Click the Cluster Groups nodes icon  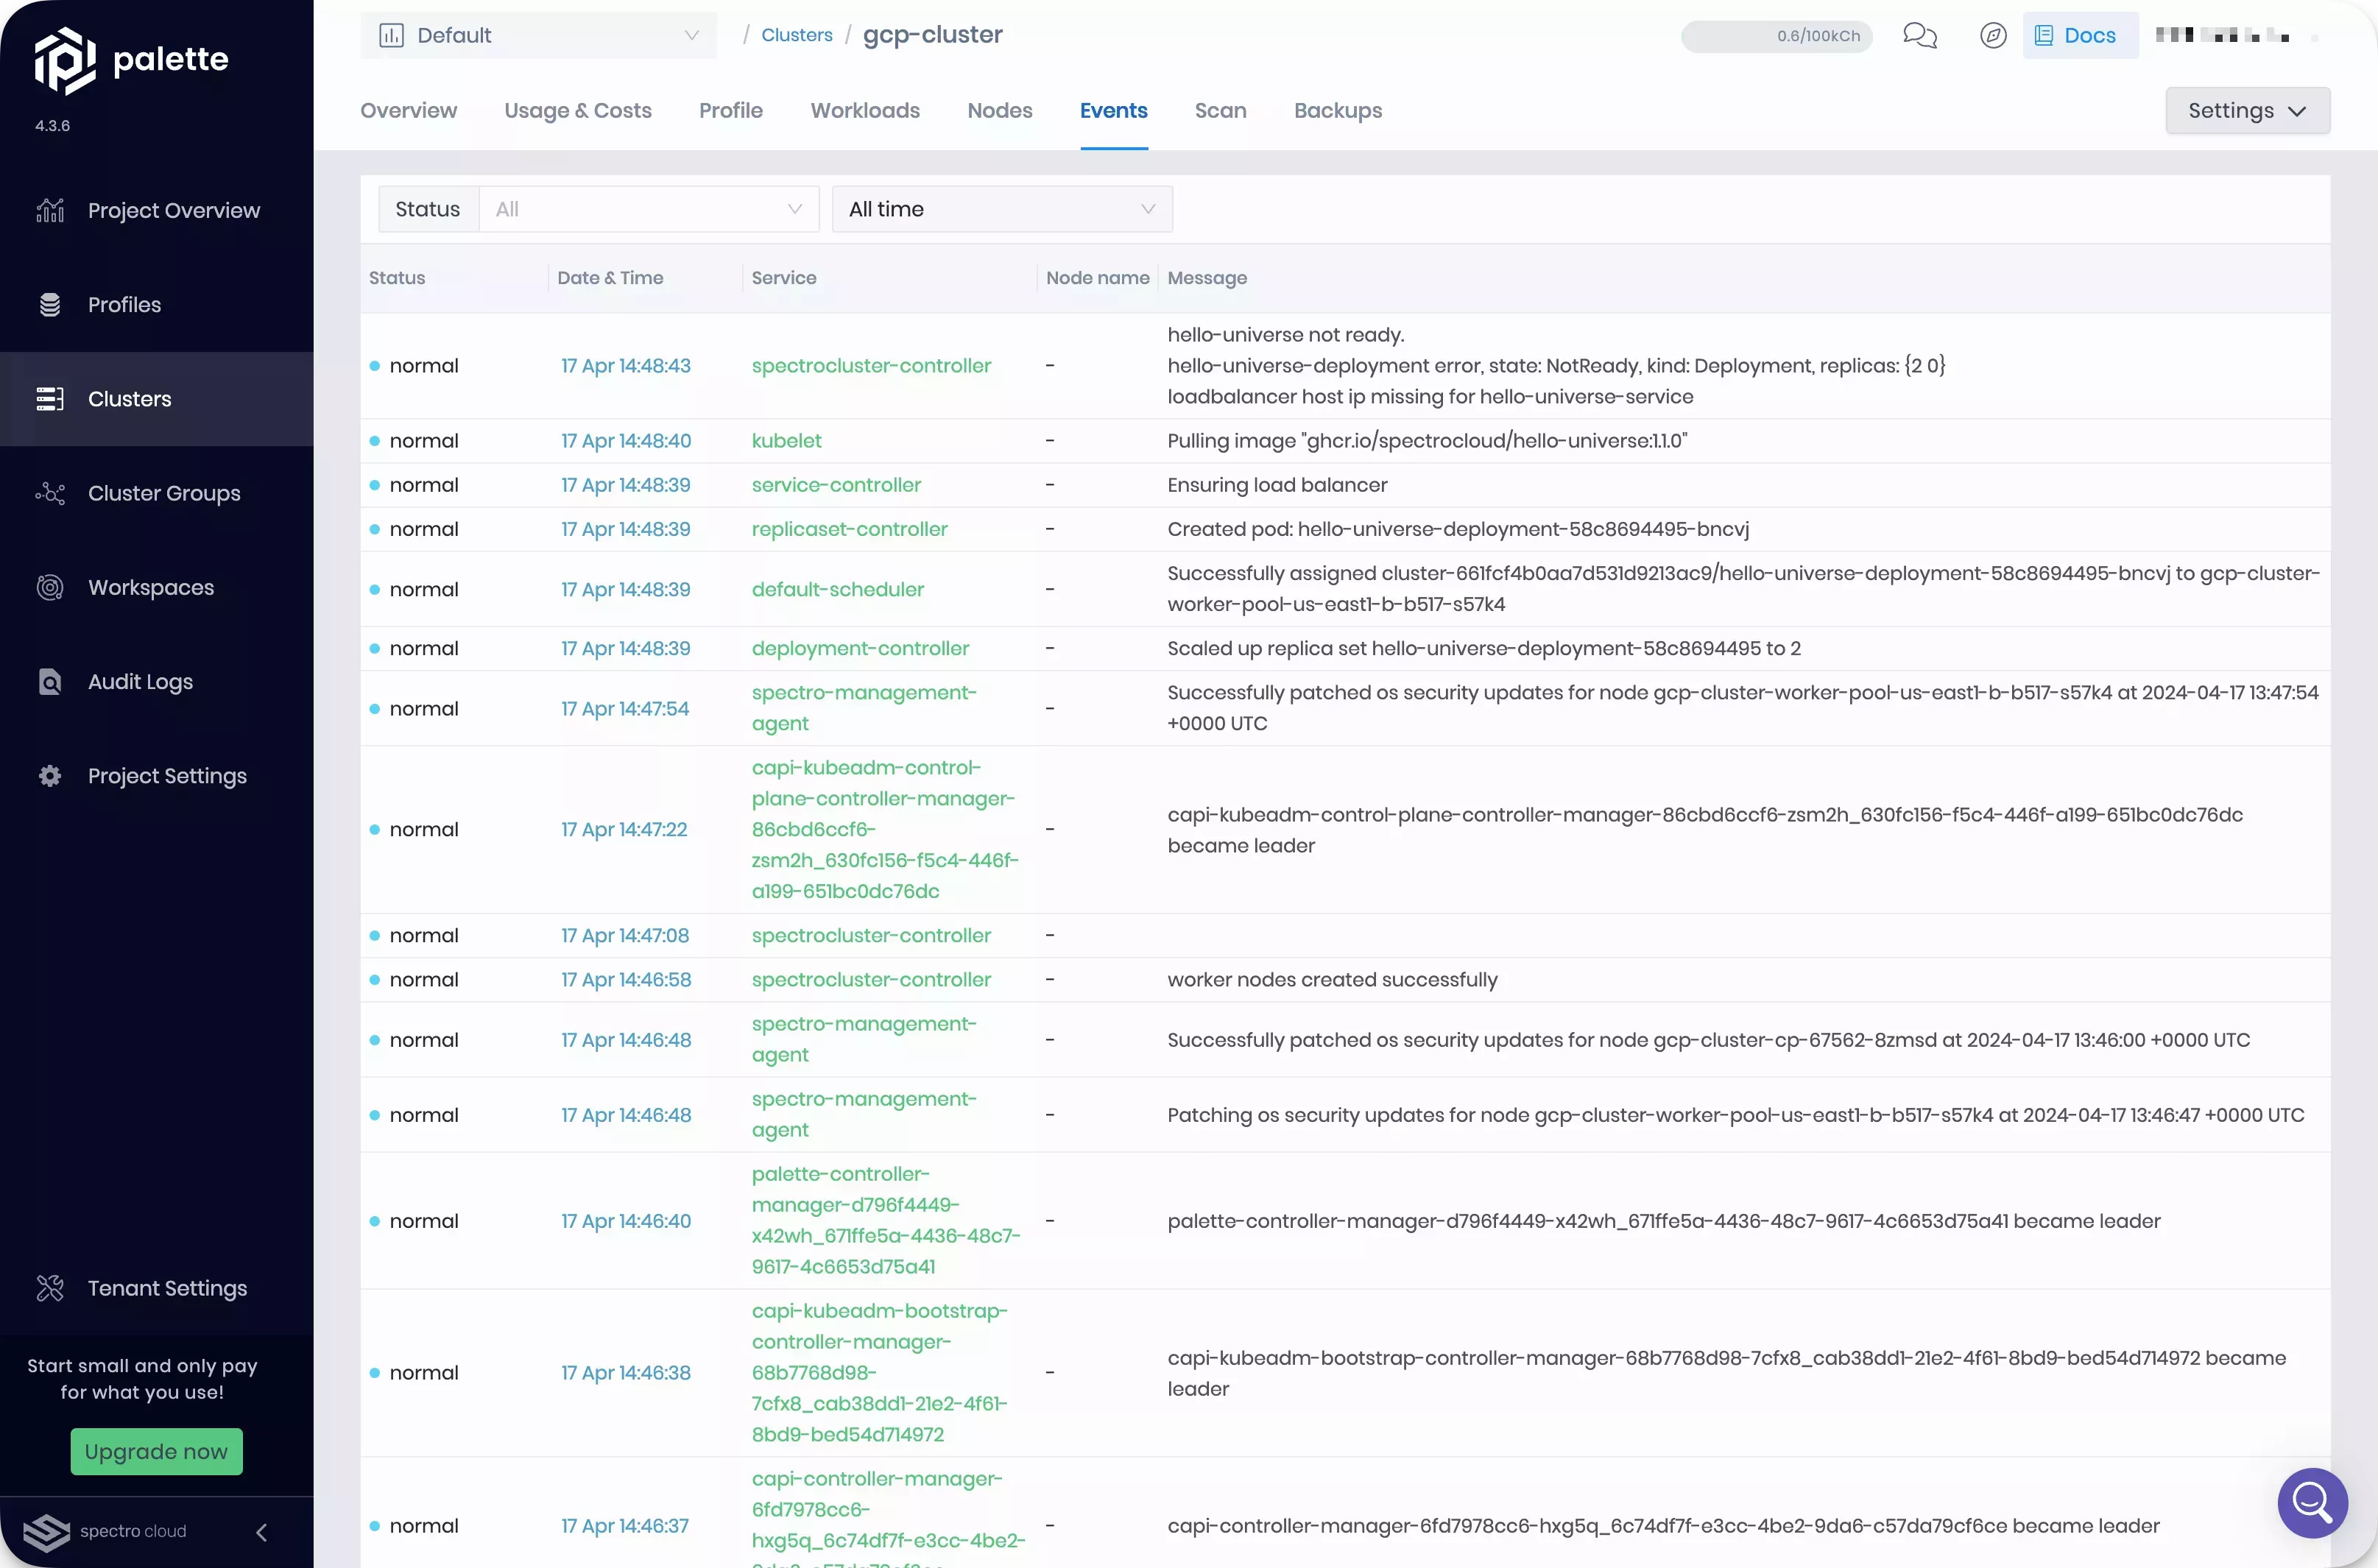point(50,493)
